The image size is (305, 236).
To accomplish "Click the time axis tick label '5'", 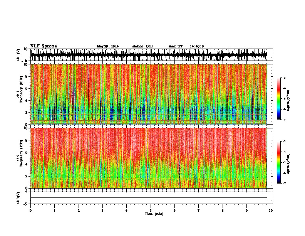I will coord(151,211).
